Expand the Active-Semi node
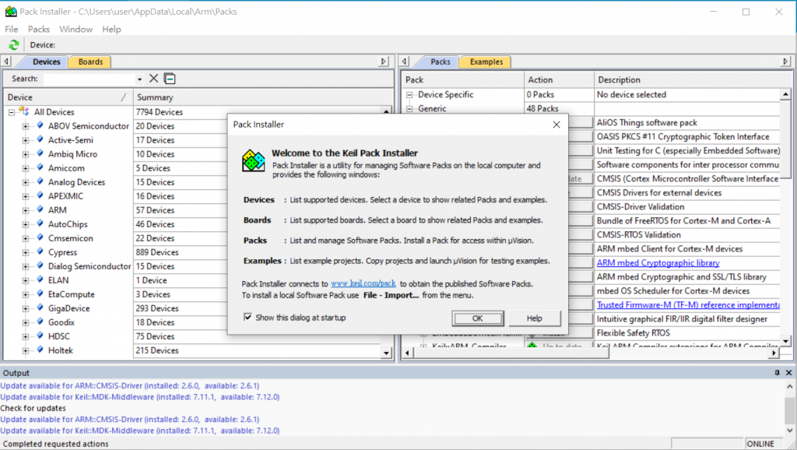 pos(26,140)
